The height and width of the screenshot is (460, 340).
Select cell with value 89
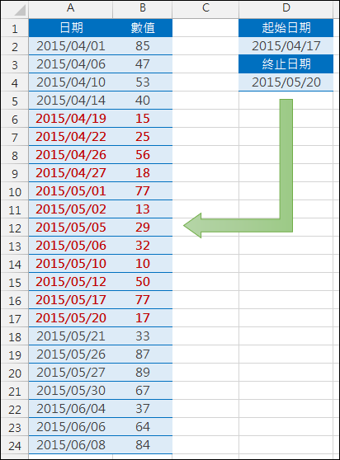point(143,373)
